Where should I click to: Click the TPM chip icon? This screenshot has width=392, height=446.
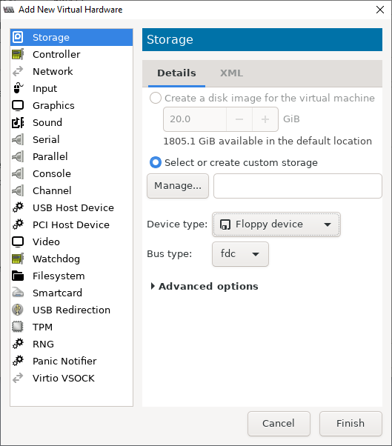[x=18, y=327]
